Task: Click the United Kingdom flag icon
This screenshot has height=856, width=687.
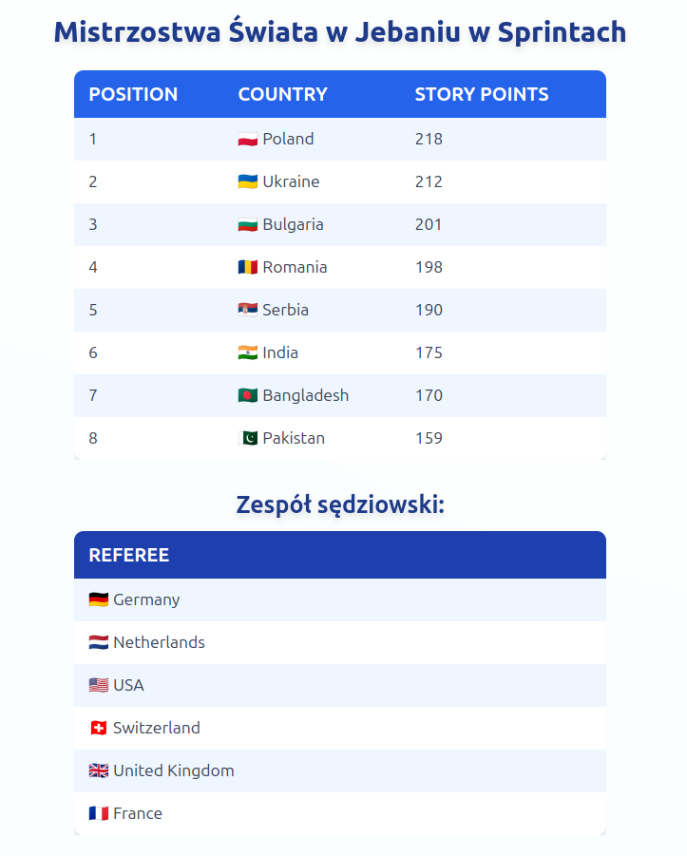Action: tap(99, 771)
